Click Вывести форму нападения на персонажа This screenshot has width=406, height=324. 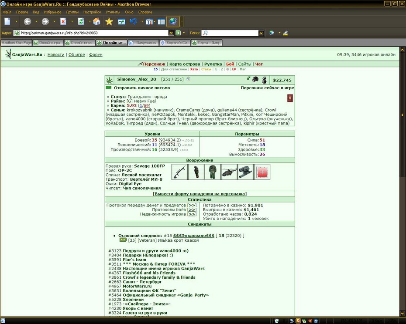(200, 194)
